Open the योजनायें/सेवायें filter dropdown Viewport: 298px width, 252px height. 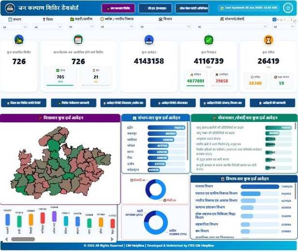pos(232,27)
